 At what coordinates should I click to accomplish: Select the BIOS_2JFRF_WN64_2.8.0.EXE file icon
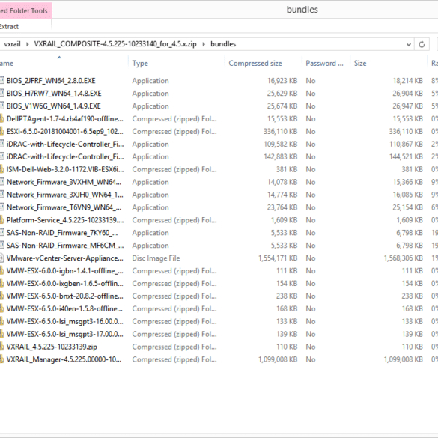pyautogui.click(x=1, y=80)
